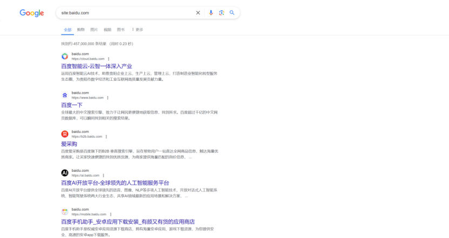The width and height of the screenshot is (449, 238).
Task: Click favicon of cloud.baidu.com result
Action: 65,56
